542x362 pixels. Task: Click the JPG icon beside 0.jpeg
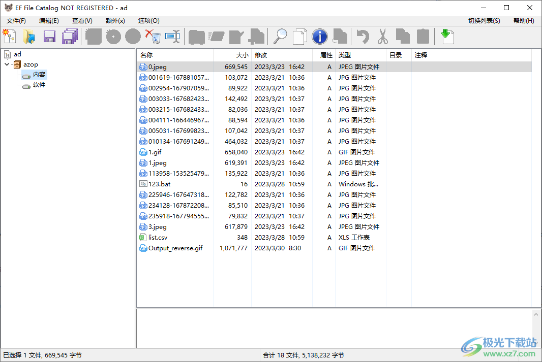pos(143,67)
